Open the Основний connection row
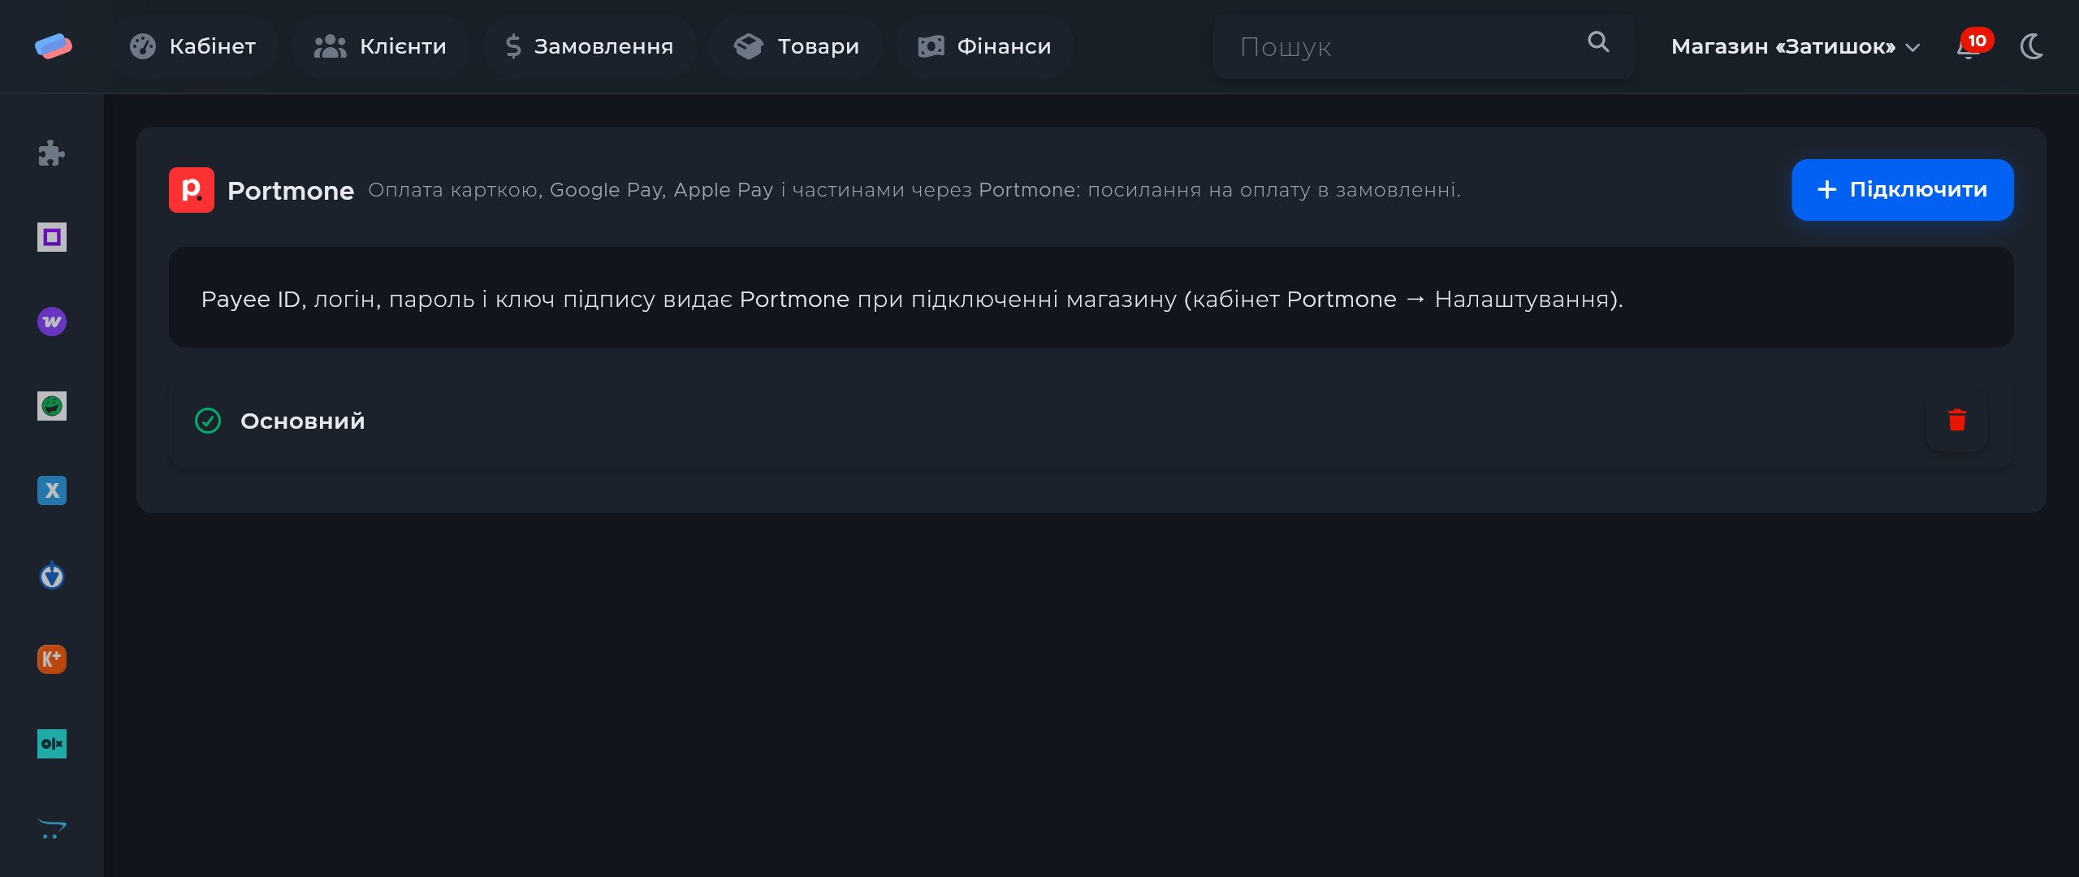Viewport: 2079px width, 877px height. [1091, 421]
